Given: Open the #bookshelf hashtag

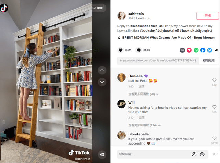Looking at the screenshot, I should (148, 30).
